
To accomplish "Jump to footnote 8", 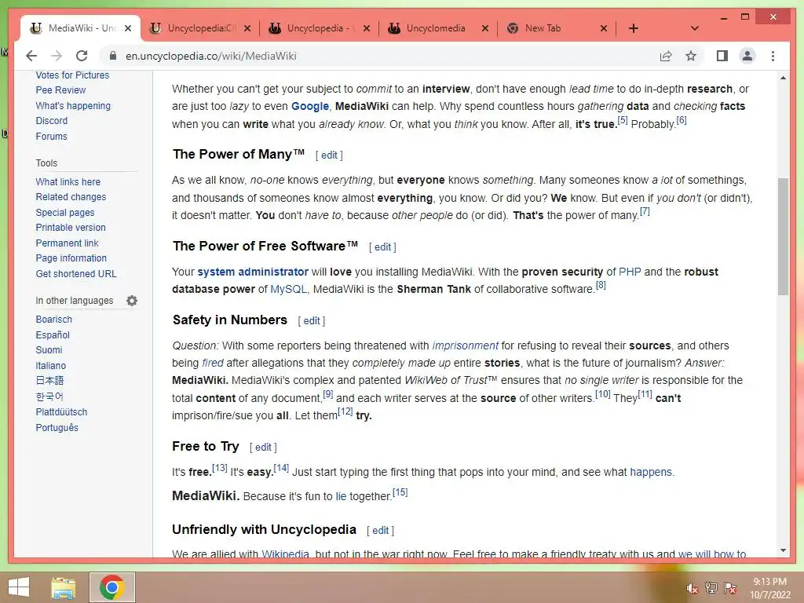I will click(601, 285).
